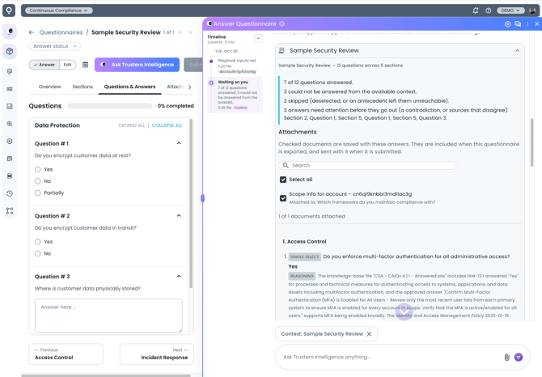Check the Select all checkbox
The image size is (542, 377).
pyautogui.click(x=283, y=180)
